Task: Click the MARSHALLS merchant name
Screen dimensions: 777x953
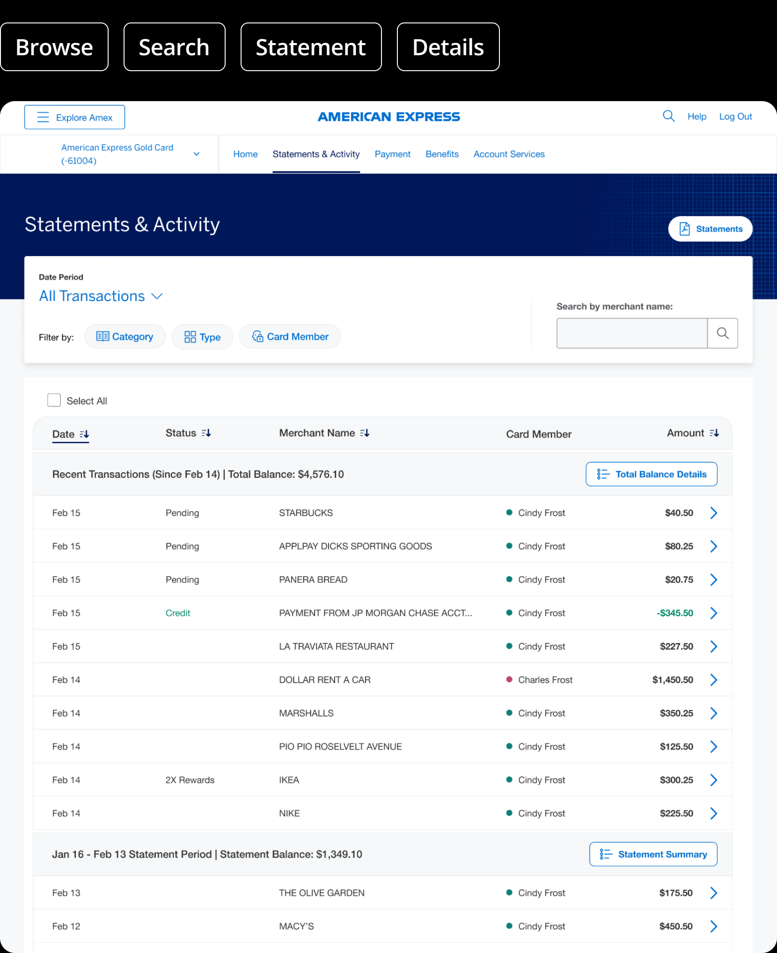Action: [x=306, y=713]
